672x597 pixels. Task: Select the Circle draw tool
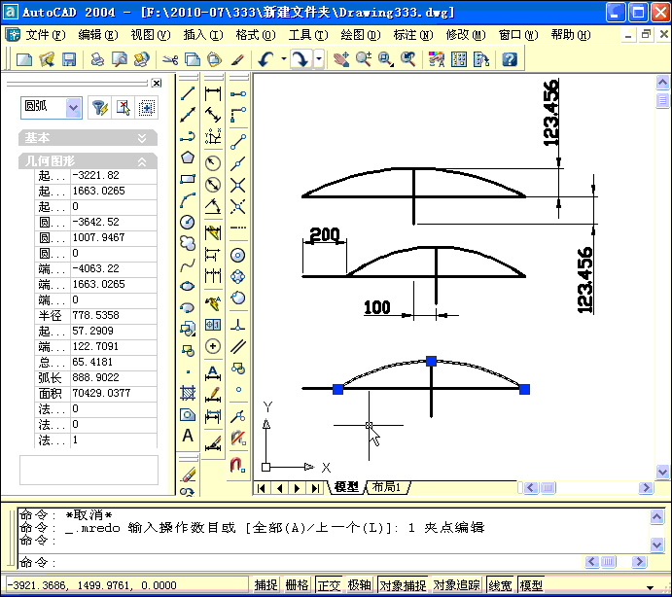[188, 222]
